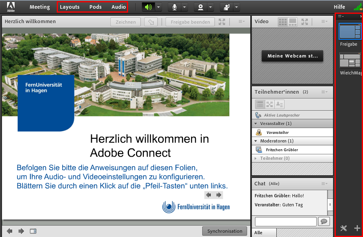Select Veranstalter in attendee list
This screenshot has width=363, height=237.
point(292,133)
